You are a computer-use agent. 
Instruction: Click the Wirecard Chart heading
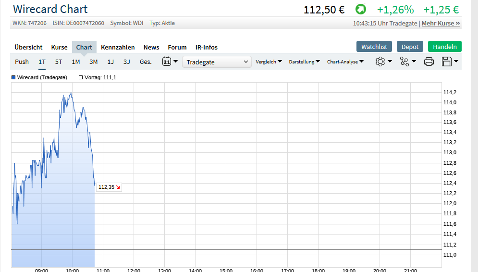[x=50, y=9]
